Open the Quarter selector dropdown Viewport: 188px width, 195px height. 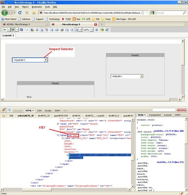tap(45, 60)
